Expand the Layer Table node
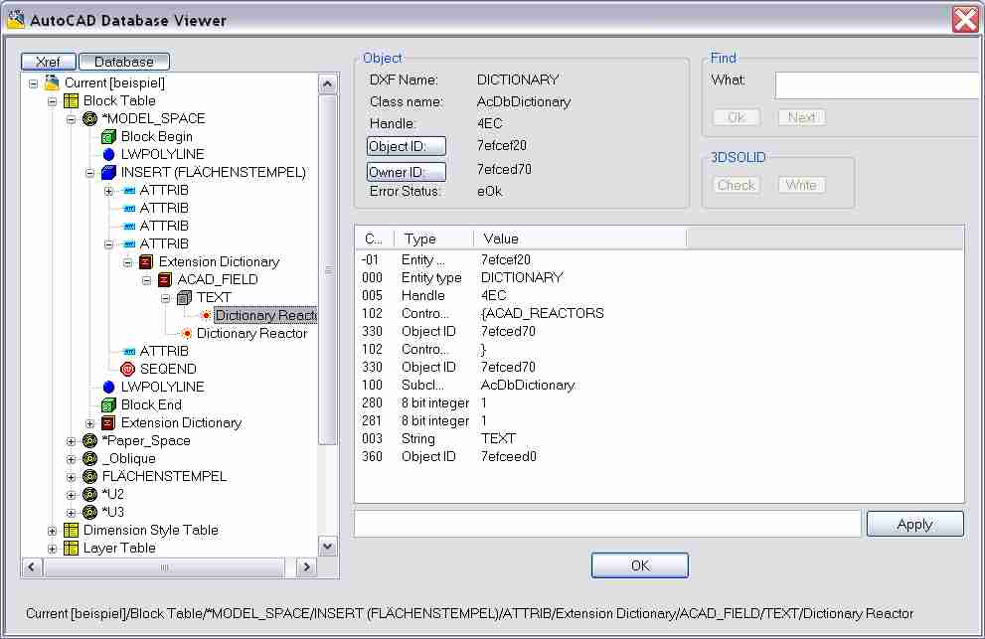This screenshot has width=985, height=639. tap(52, 549)
